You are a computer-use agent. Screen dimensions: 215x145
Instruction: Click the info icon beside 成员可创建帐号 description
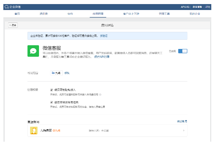(x=100, y=95)
